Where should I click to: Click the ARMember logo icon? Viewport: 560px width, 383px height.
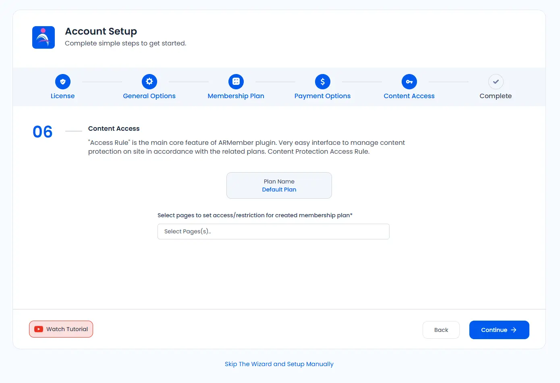[x=44, y=37]
